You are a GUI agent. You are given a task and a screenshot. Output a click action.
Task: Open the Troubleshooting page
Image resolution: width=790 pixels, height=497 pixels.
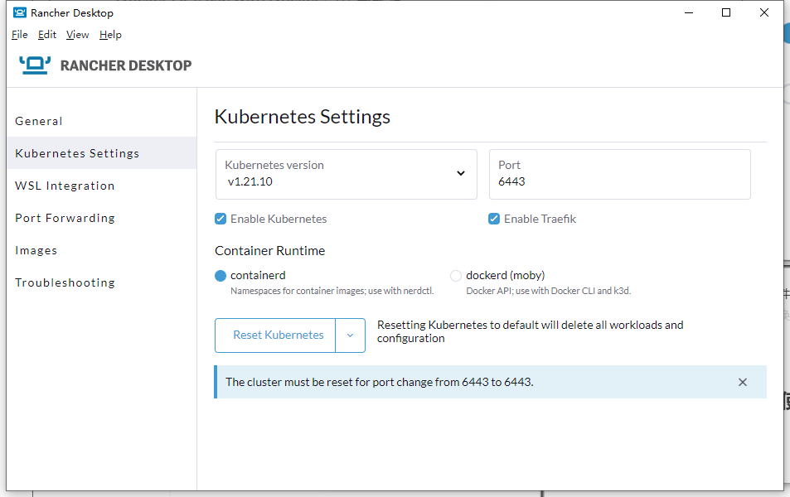click(65, 282)
